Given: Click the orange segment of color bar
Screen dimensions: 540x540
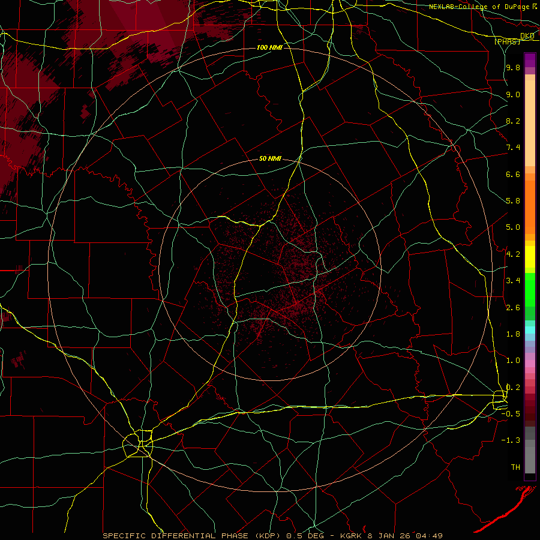Looking at the screenshot, I should (x=530, y=206).
